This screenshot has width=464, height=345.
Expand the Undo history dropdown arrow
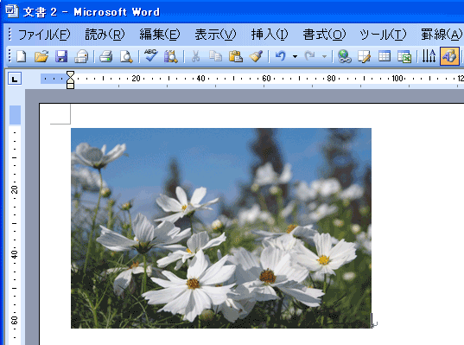tap(295, 56)
